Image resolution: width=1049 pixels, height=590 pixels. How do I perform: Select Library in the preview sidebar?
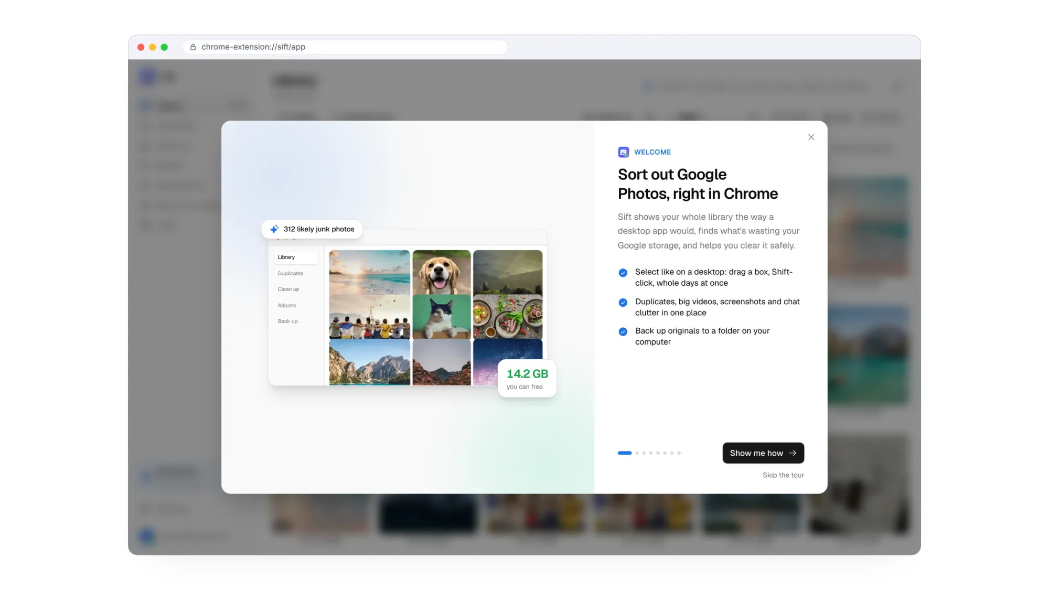pyautogui.click(x=296, y=257)
